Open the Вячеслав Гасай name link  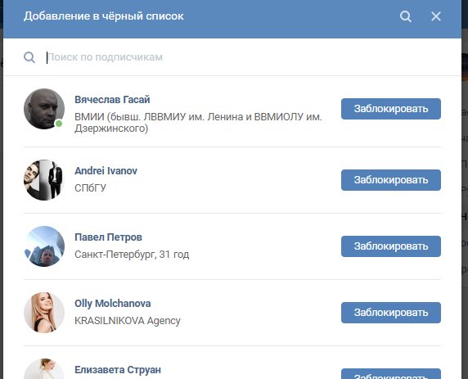pos(112,99)
